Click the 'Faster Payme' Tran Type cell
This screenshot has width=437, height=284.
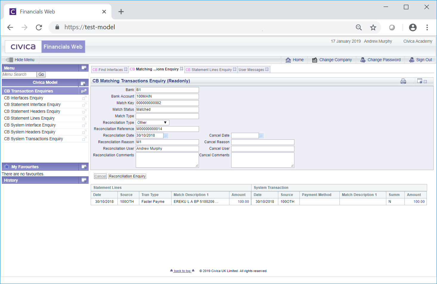click(155, 202)
